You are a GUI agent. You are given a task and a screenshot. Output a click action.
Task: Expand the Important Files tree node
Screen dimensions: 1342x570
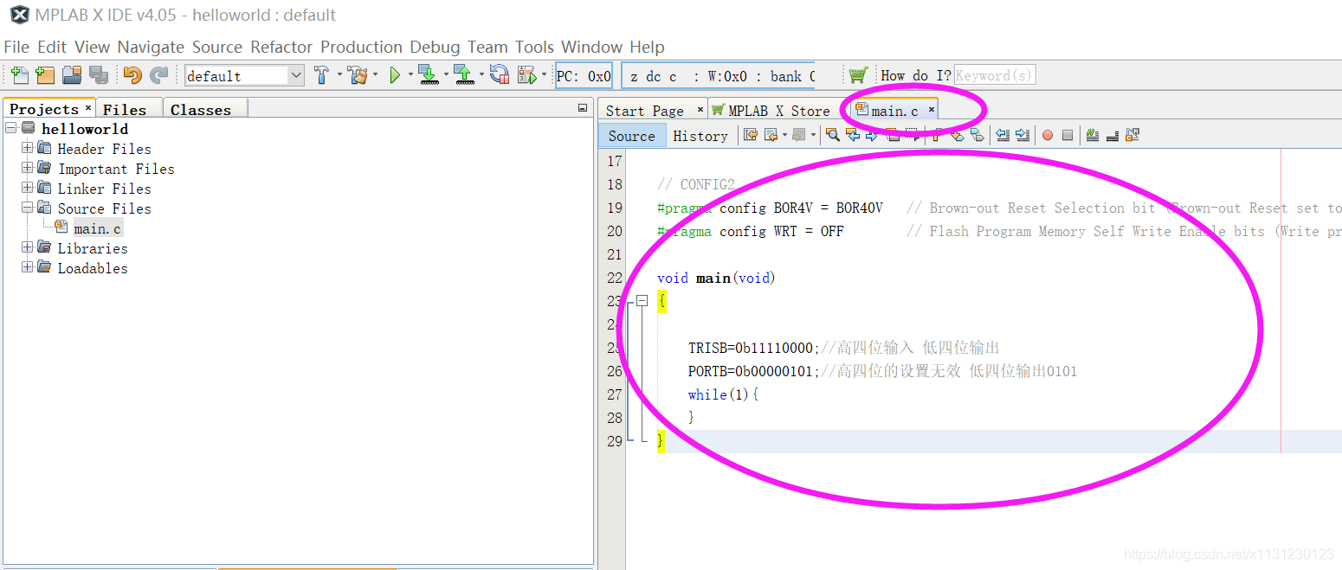click(x=28, y=168)
